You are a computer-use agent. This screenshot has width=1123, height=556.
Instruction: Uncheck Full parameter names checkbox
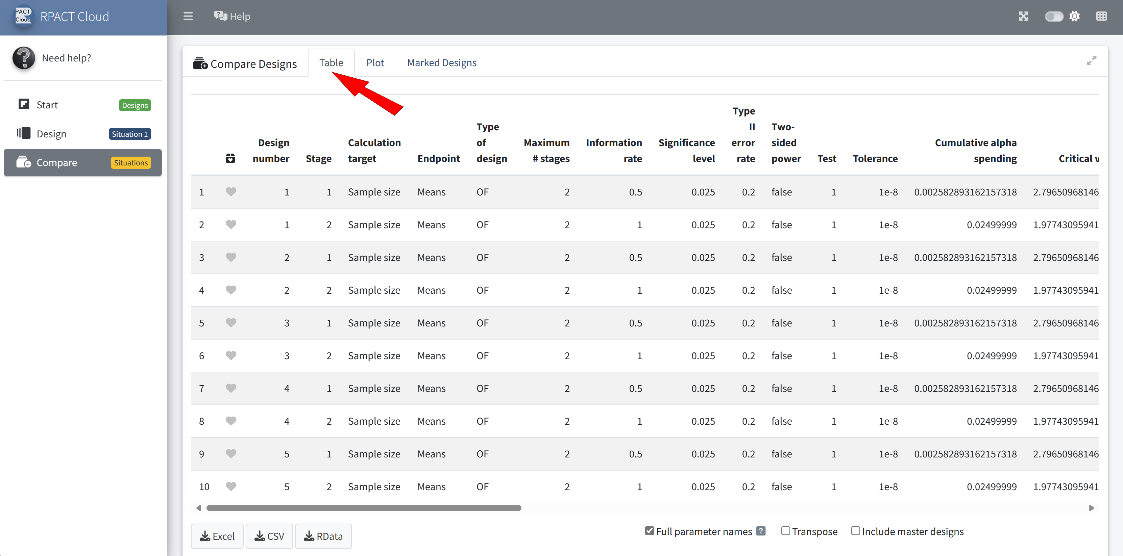[649, 531]
